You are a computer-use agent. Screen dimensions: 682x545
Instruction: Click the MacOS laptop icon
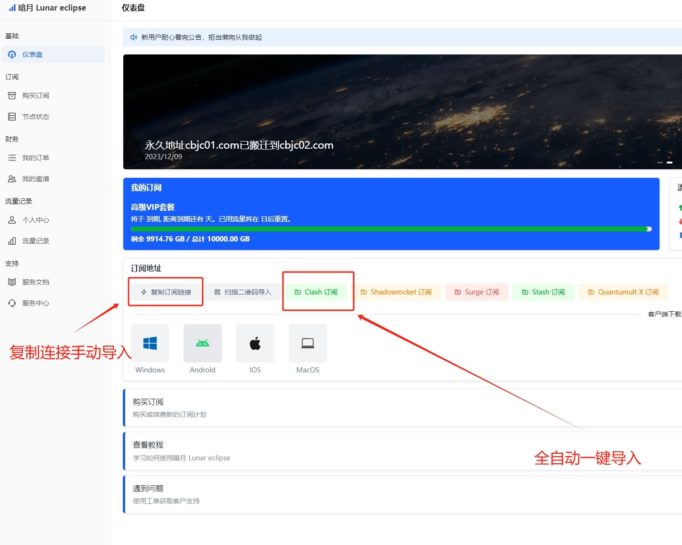point(308,343)
